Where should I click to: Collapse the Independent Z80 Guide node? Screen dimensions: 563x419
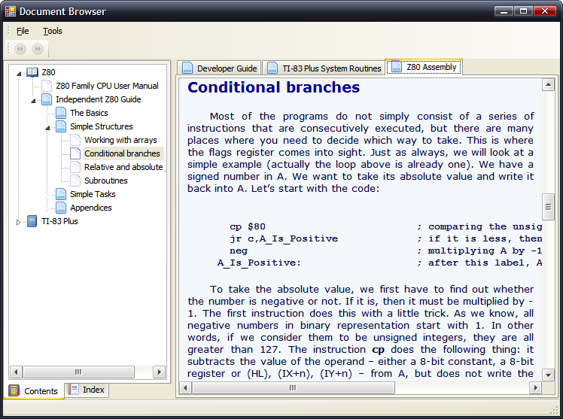click(34, 100)
